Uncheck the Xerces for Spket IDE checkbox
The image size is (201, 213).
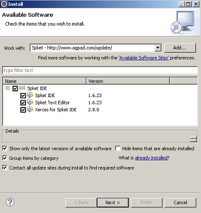23,110
